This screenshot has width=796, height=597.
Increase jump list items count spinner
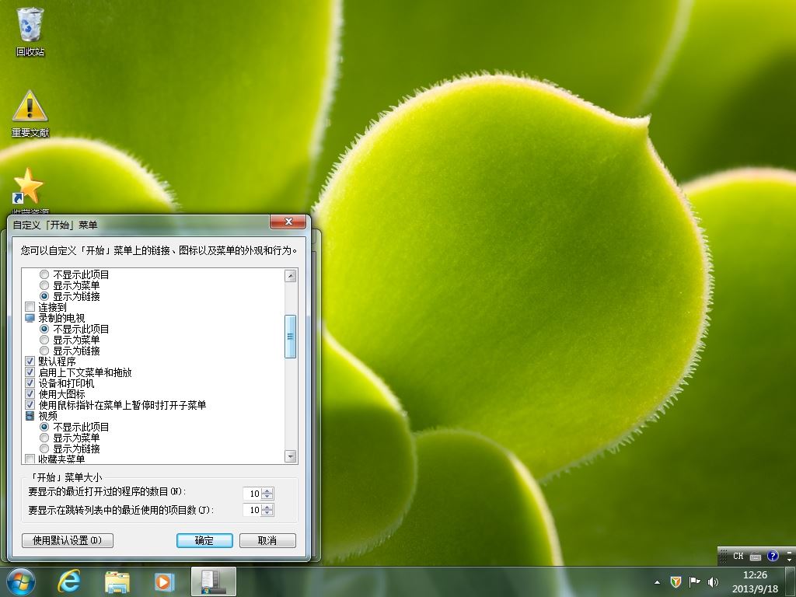pyautogui.click(x=268, y=507)
